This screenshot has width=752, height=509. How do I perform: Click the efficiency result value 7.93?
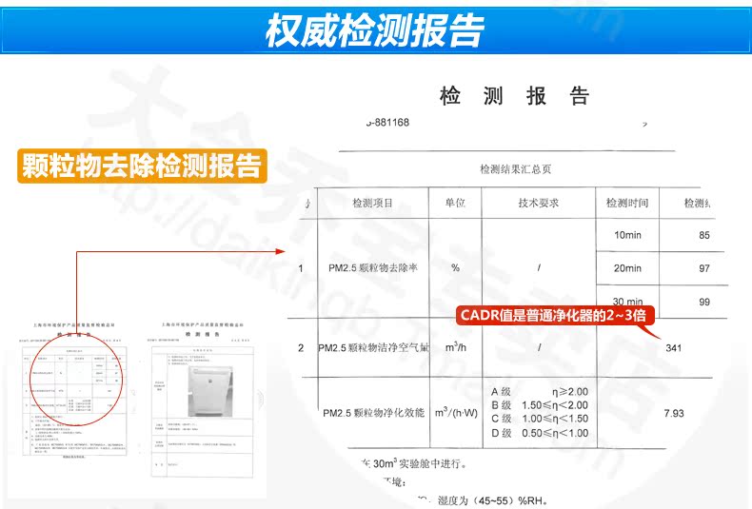pyautogui.click(x=674, y=413)
